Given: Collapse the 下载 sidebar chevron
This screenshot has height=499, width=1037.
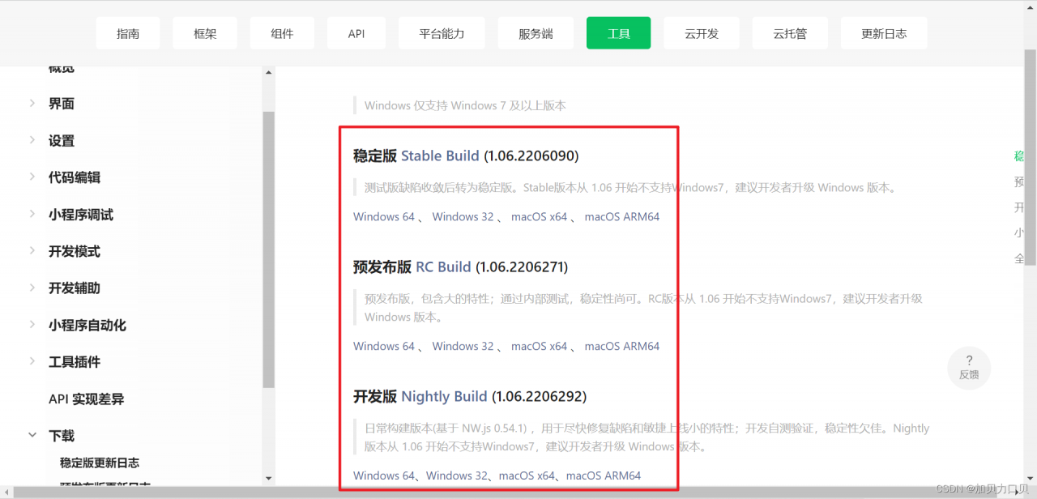Looking at the screenshot, I should (x=32, y=435).
